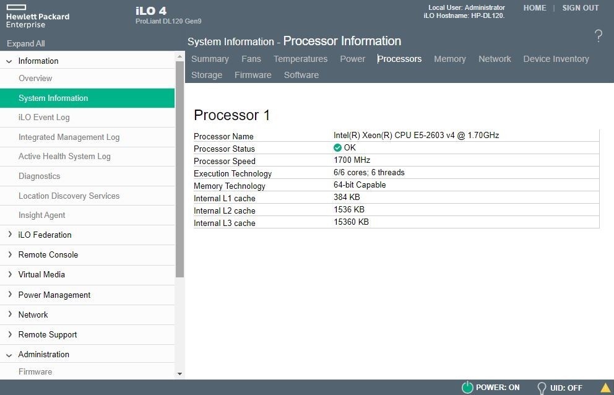Open Overview in the sidebar
Image resolution: width=614 pixels, height=395 pixels.
[87, 79]
